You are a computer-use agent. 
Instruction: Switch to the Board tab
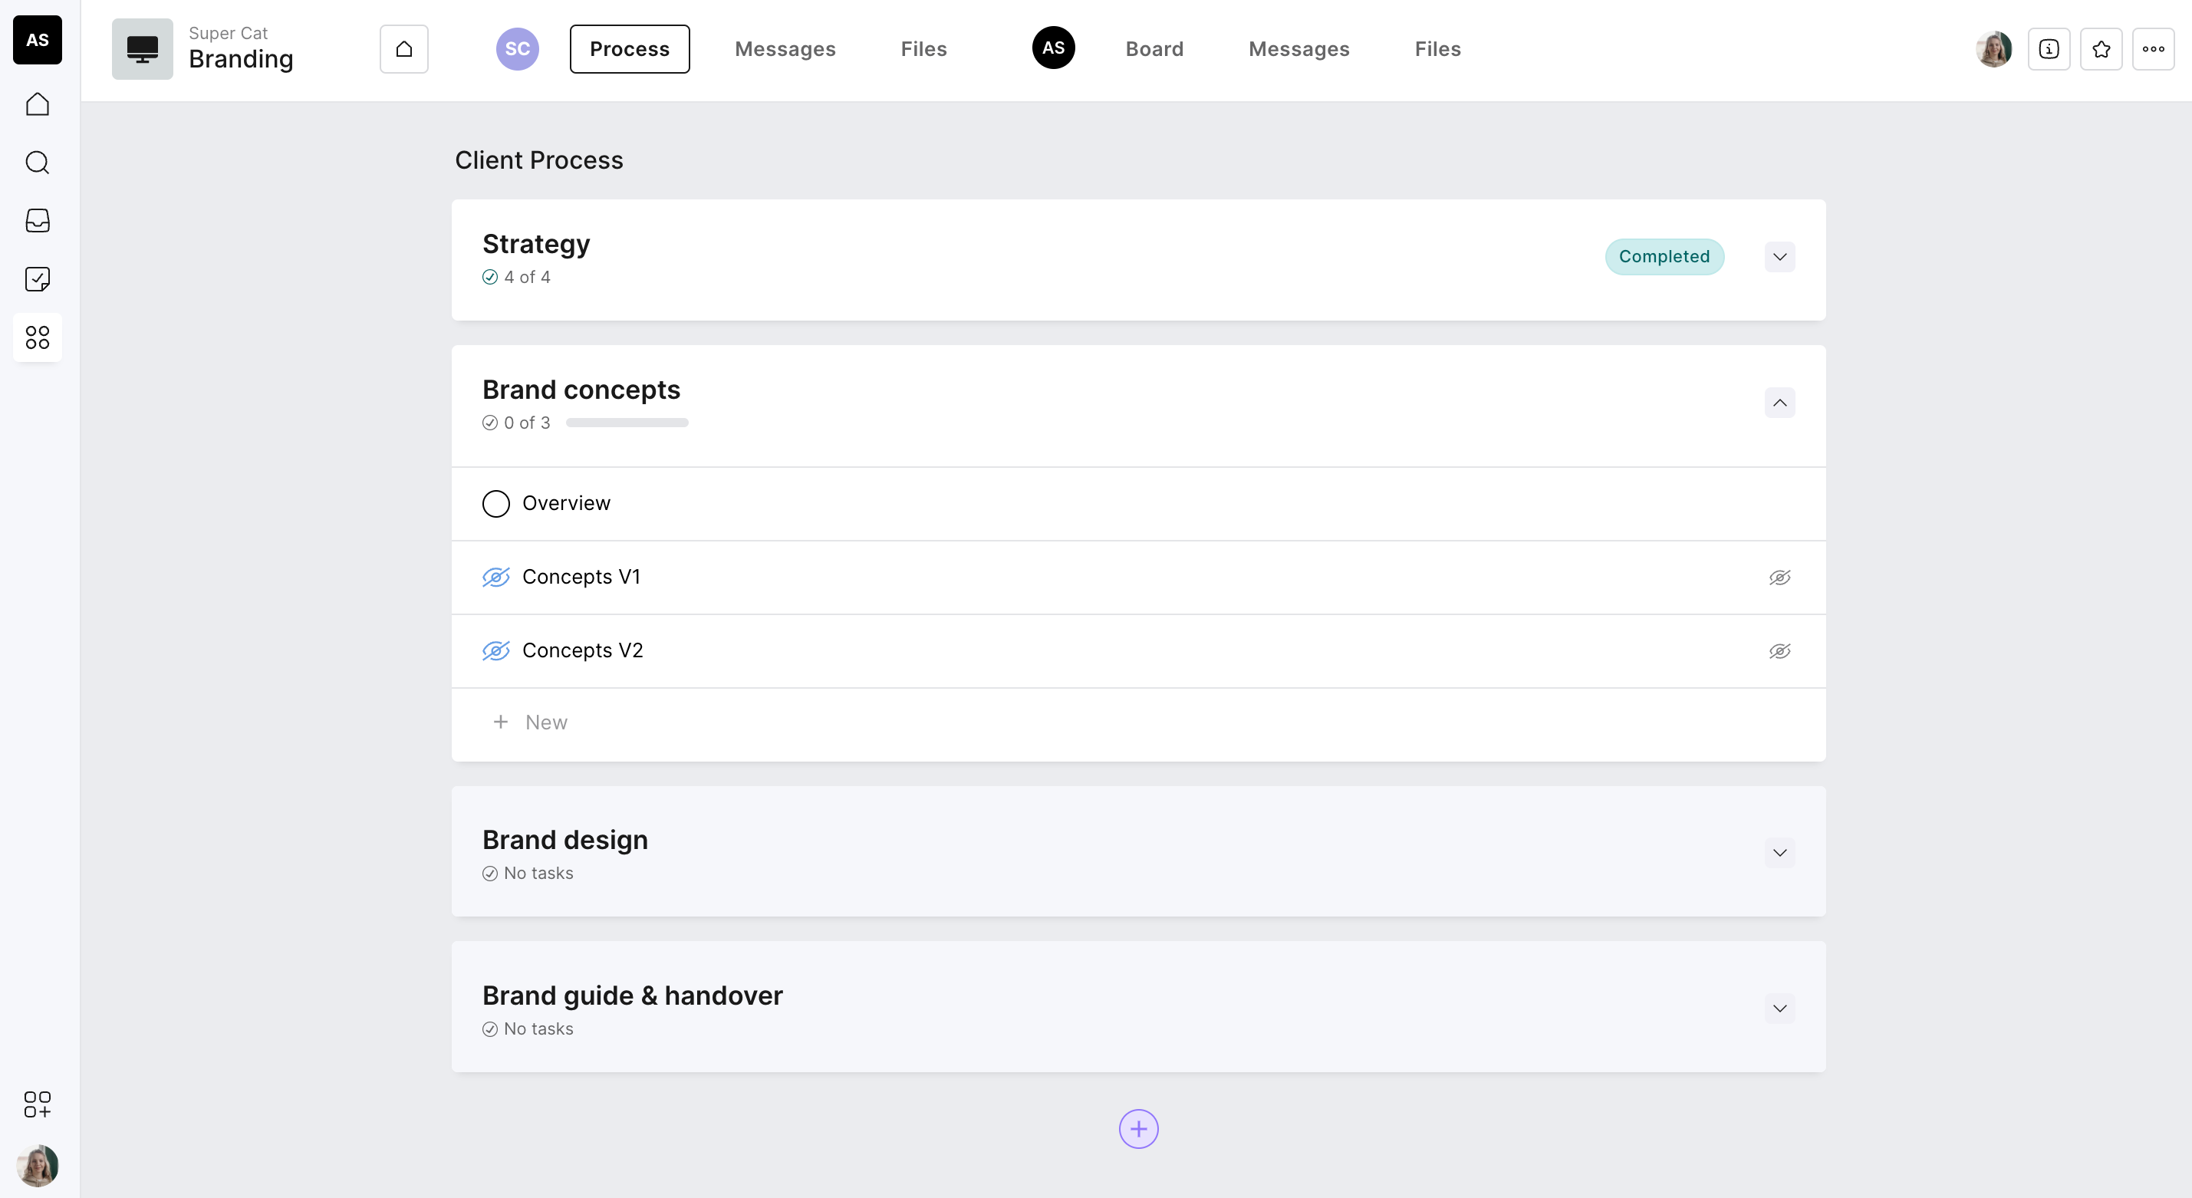pyautogui.click(x=1154, y=49)
